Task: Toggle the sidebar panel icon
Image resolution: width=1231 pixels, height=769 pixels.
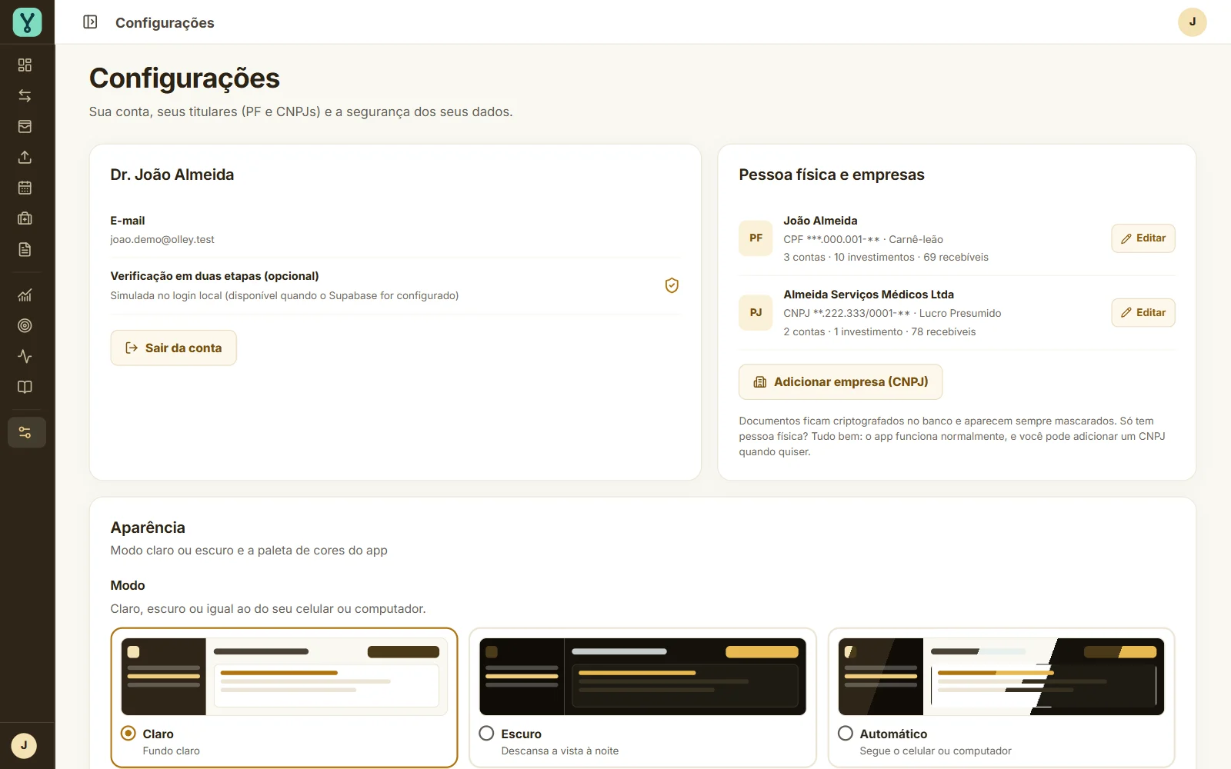Action: click(90, 22)
